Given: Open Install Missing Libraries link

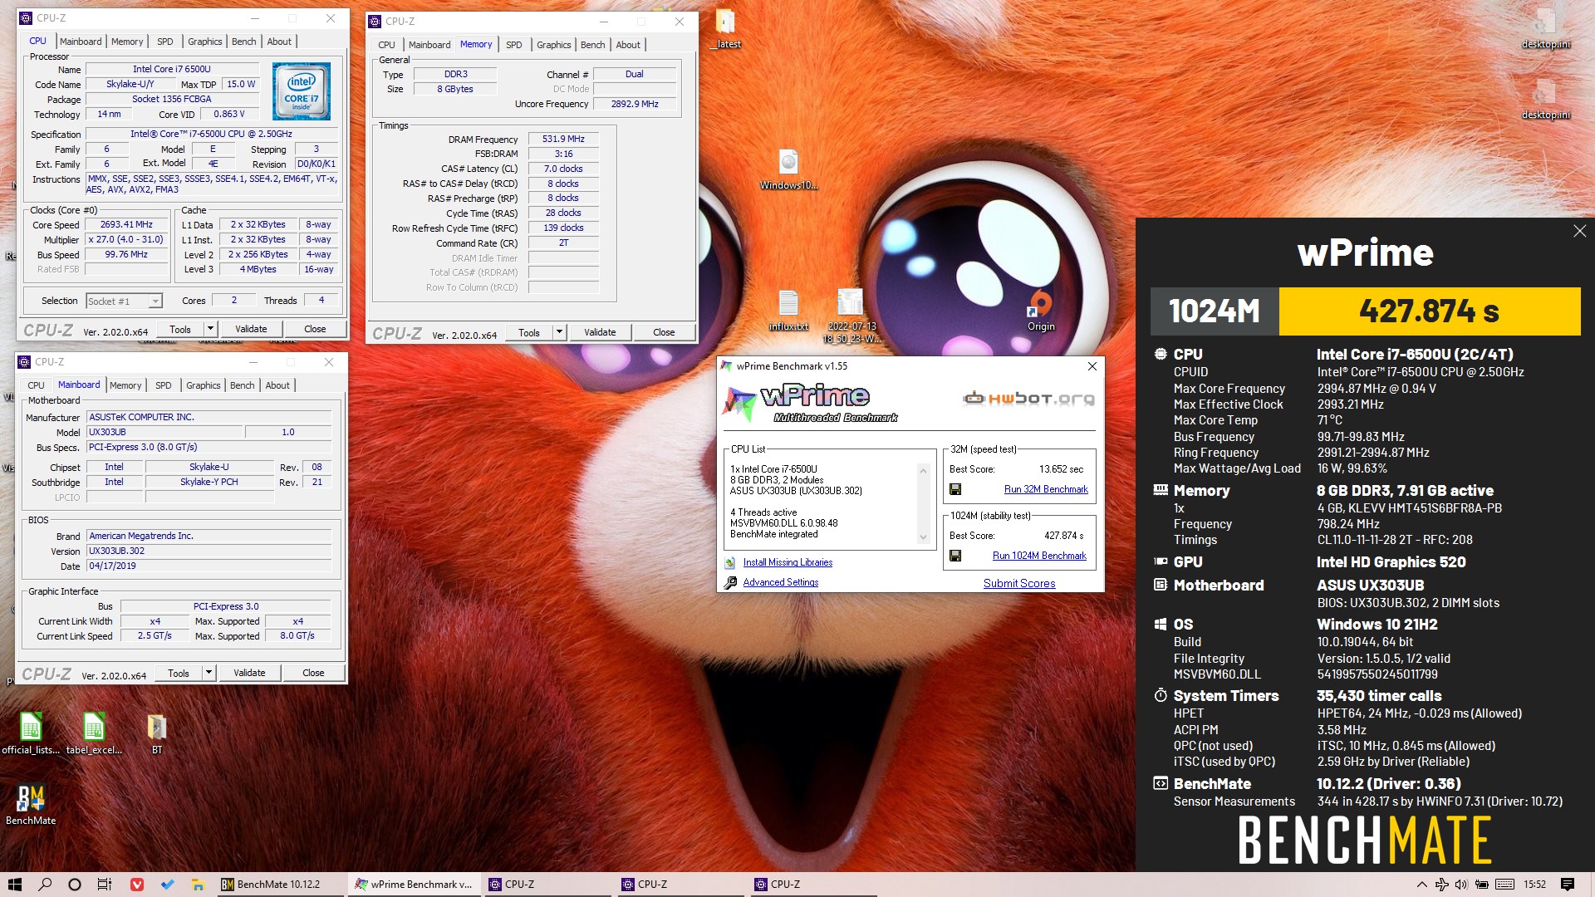Looking at the screenshot, I should pyautogui.click(x=788, y=562).
